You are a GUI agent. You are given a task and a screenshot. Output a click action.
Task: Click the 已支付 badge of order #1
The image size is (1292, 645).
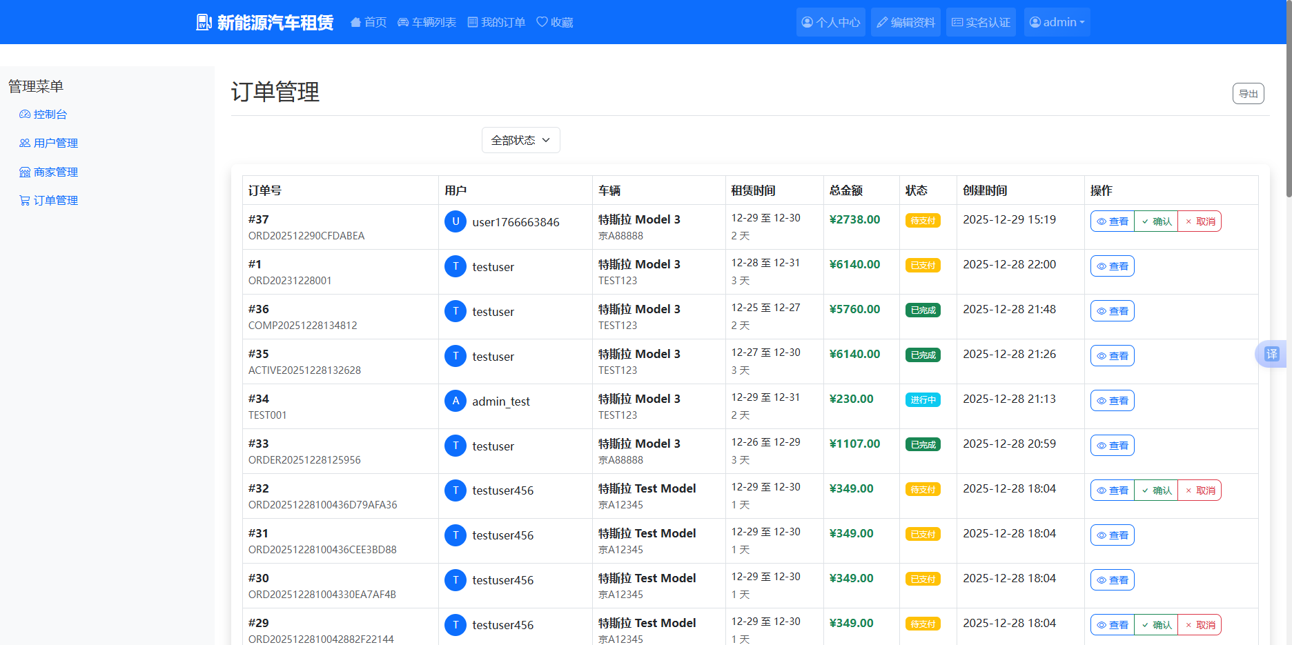(x=923, y=266)
